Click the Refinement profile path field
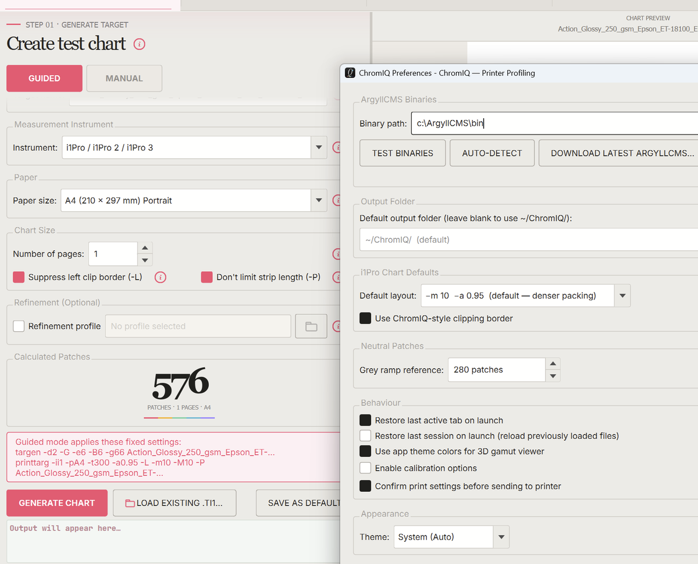This screenshot has width=698, height=564. click(198, 326)
